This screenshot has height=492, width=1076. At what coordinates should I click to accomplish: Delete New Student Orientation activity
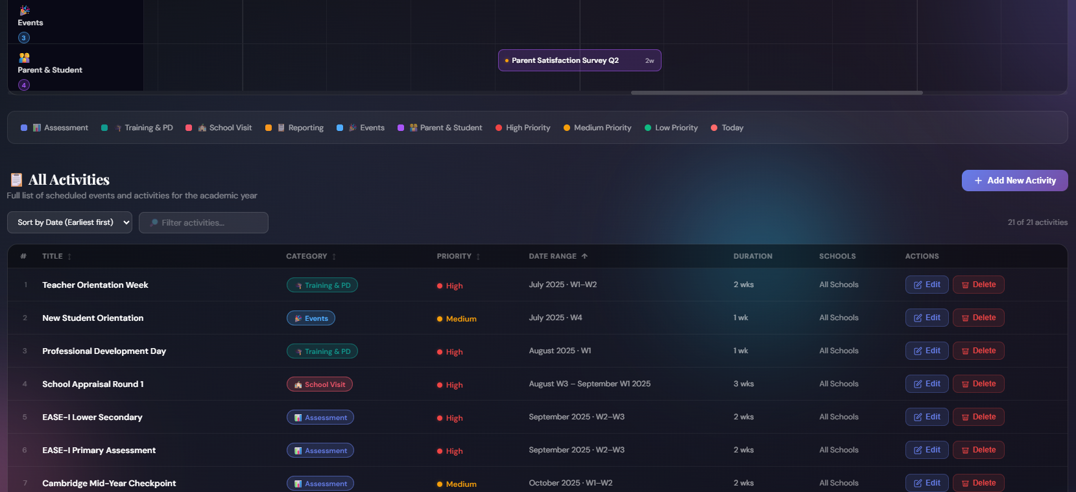978,318
